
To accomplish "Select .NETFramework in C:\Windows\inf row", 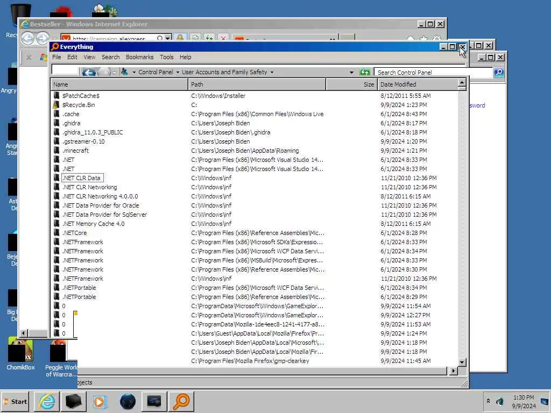I will tap(255, 279).
